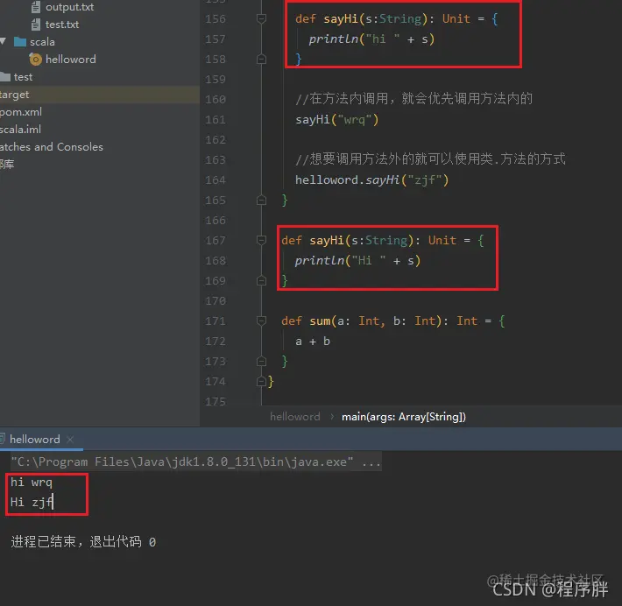Toggle the fold end marker at line 174
The image size is (622, 606).
(x=261, y=381)
